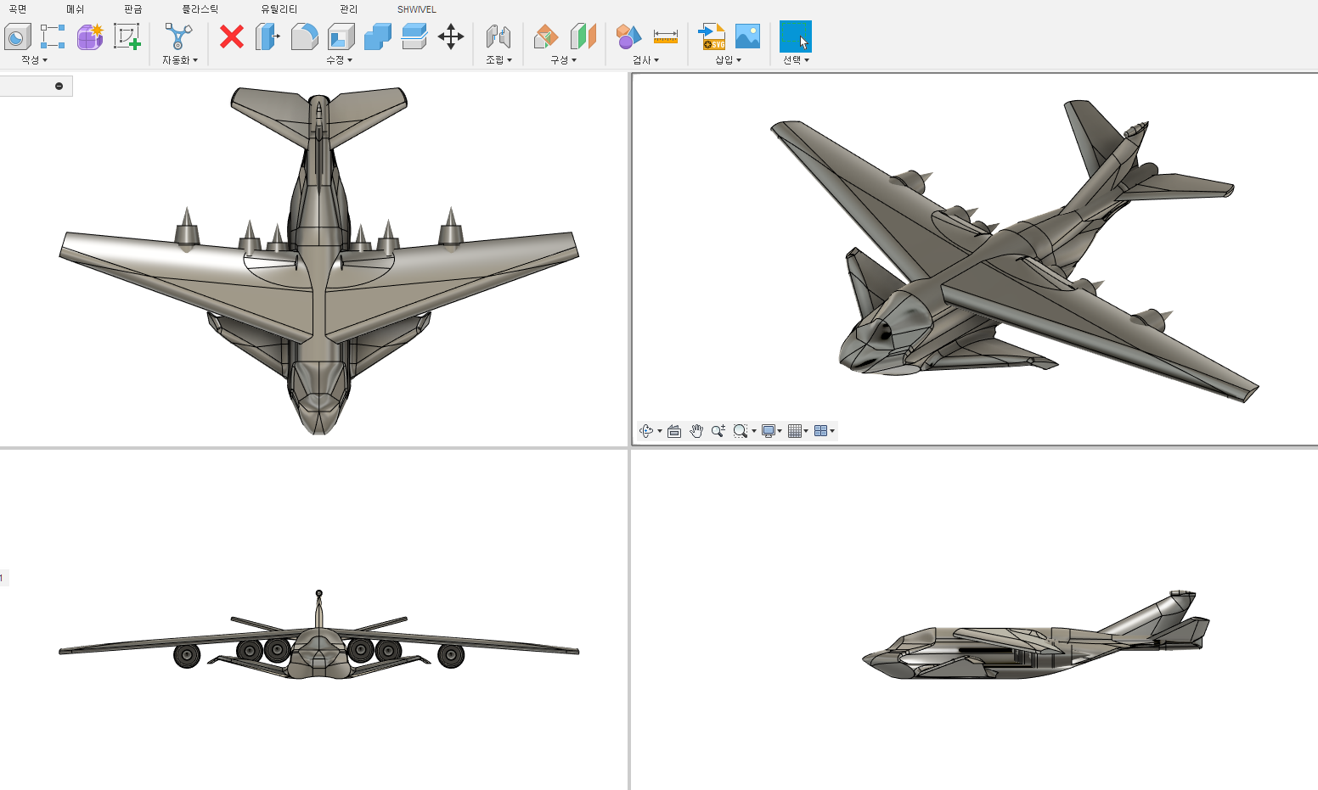Open Grid and Snaps settings dropdown
The height and width of the screenshot is (790, 1318).
[x=798, y=431]
